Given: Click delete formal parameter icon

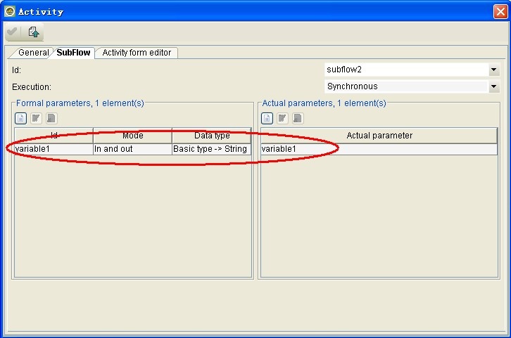Looking at the screenshot, I should (x=51, y=118).
